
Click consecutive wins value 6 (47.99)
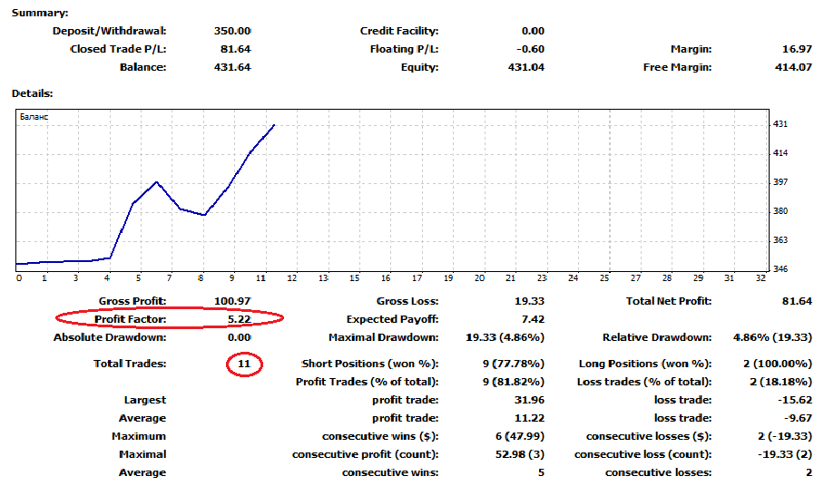[520, 436]
